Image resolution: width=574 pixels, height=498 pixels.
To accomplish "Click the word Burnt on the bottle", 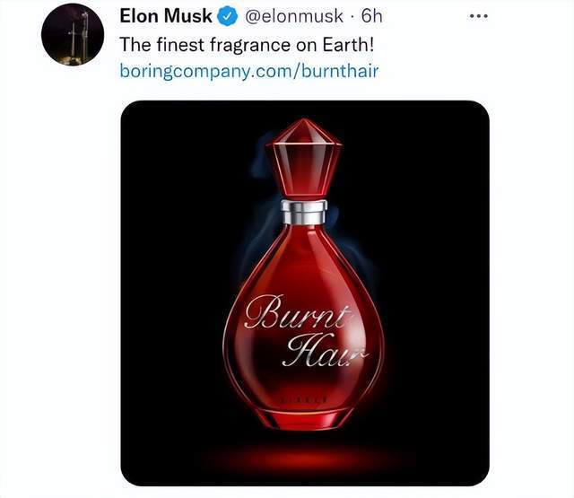I will point(299,312).
